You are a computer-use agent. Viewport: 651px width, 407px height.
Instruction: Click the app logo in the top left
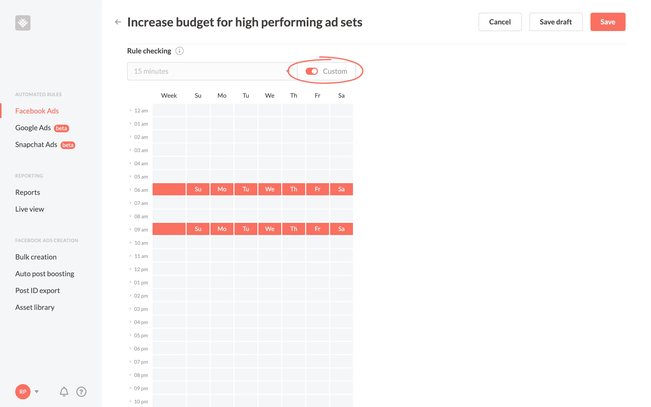click(x=23, y=23)
